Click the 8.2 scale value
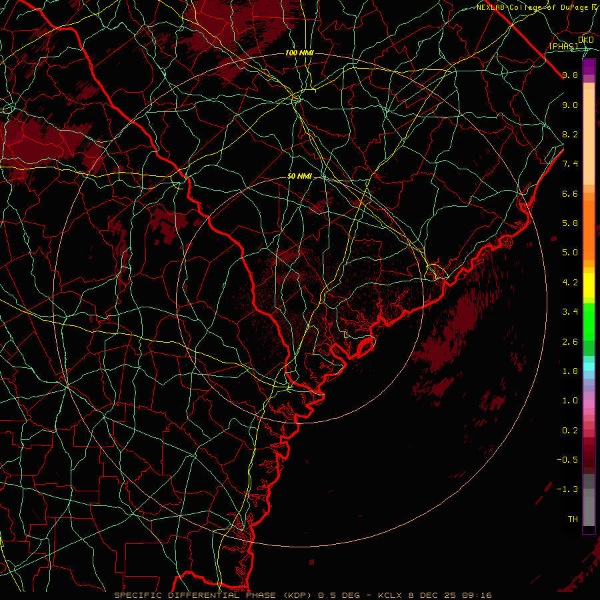 (570, 134)
